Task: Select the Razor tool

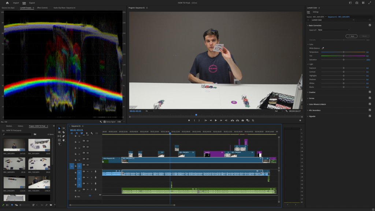Action: click(x=64, y=132)
